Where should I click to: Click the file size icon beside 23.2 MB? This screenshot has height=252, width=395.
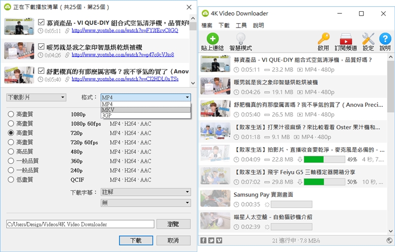[x=267, y=70]
